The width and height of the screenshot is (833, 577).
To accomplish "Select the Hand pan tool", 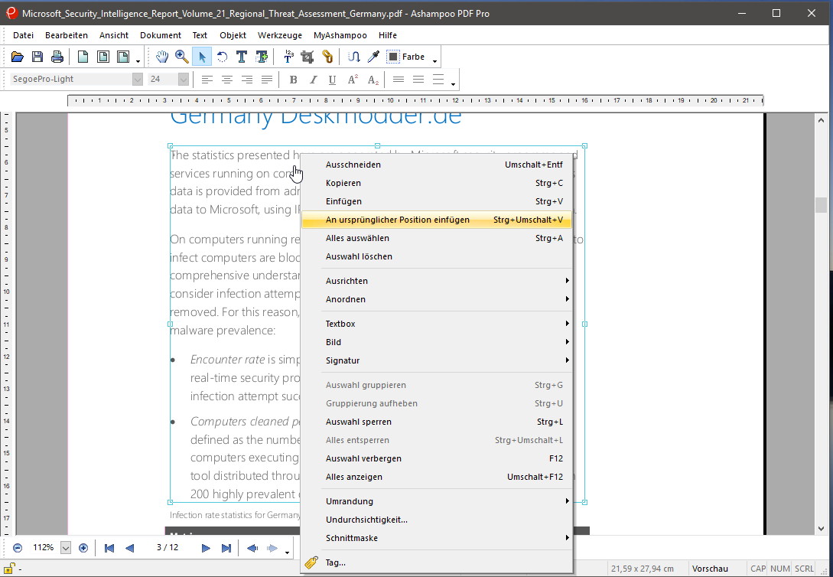I will click(162, 57).
